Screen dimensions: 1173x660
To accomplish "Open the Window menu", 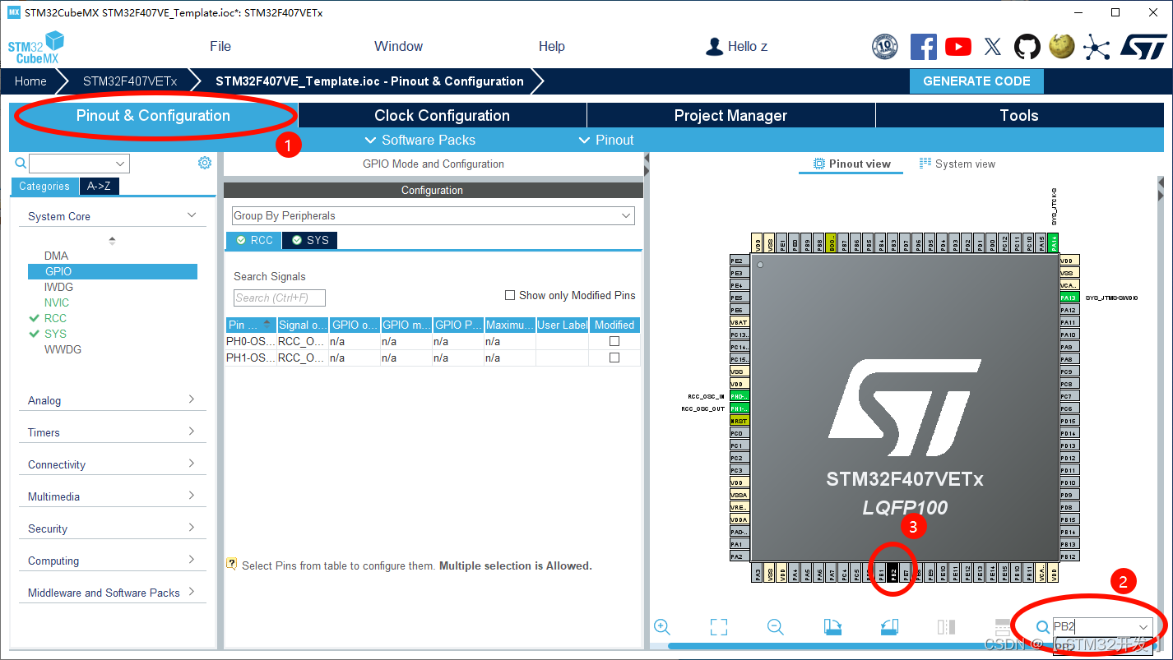I will coord(398,46).
